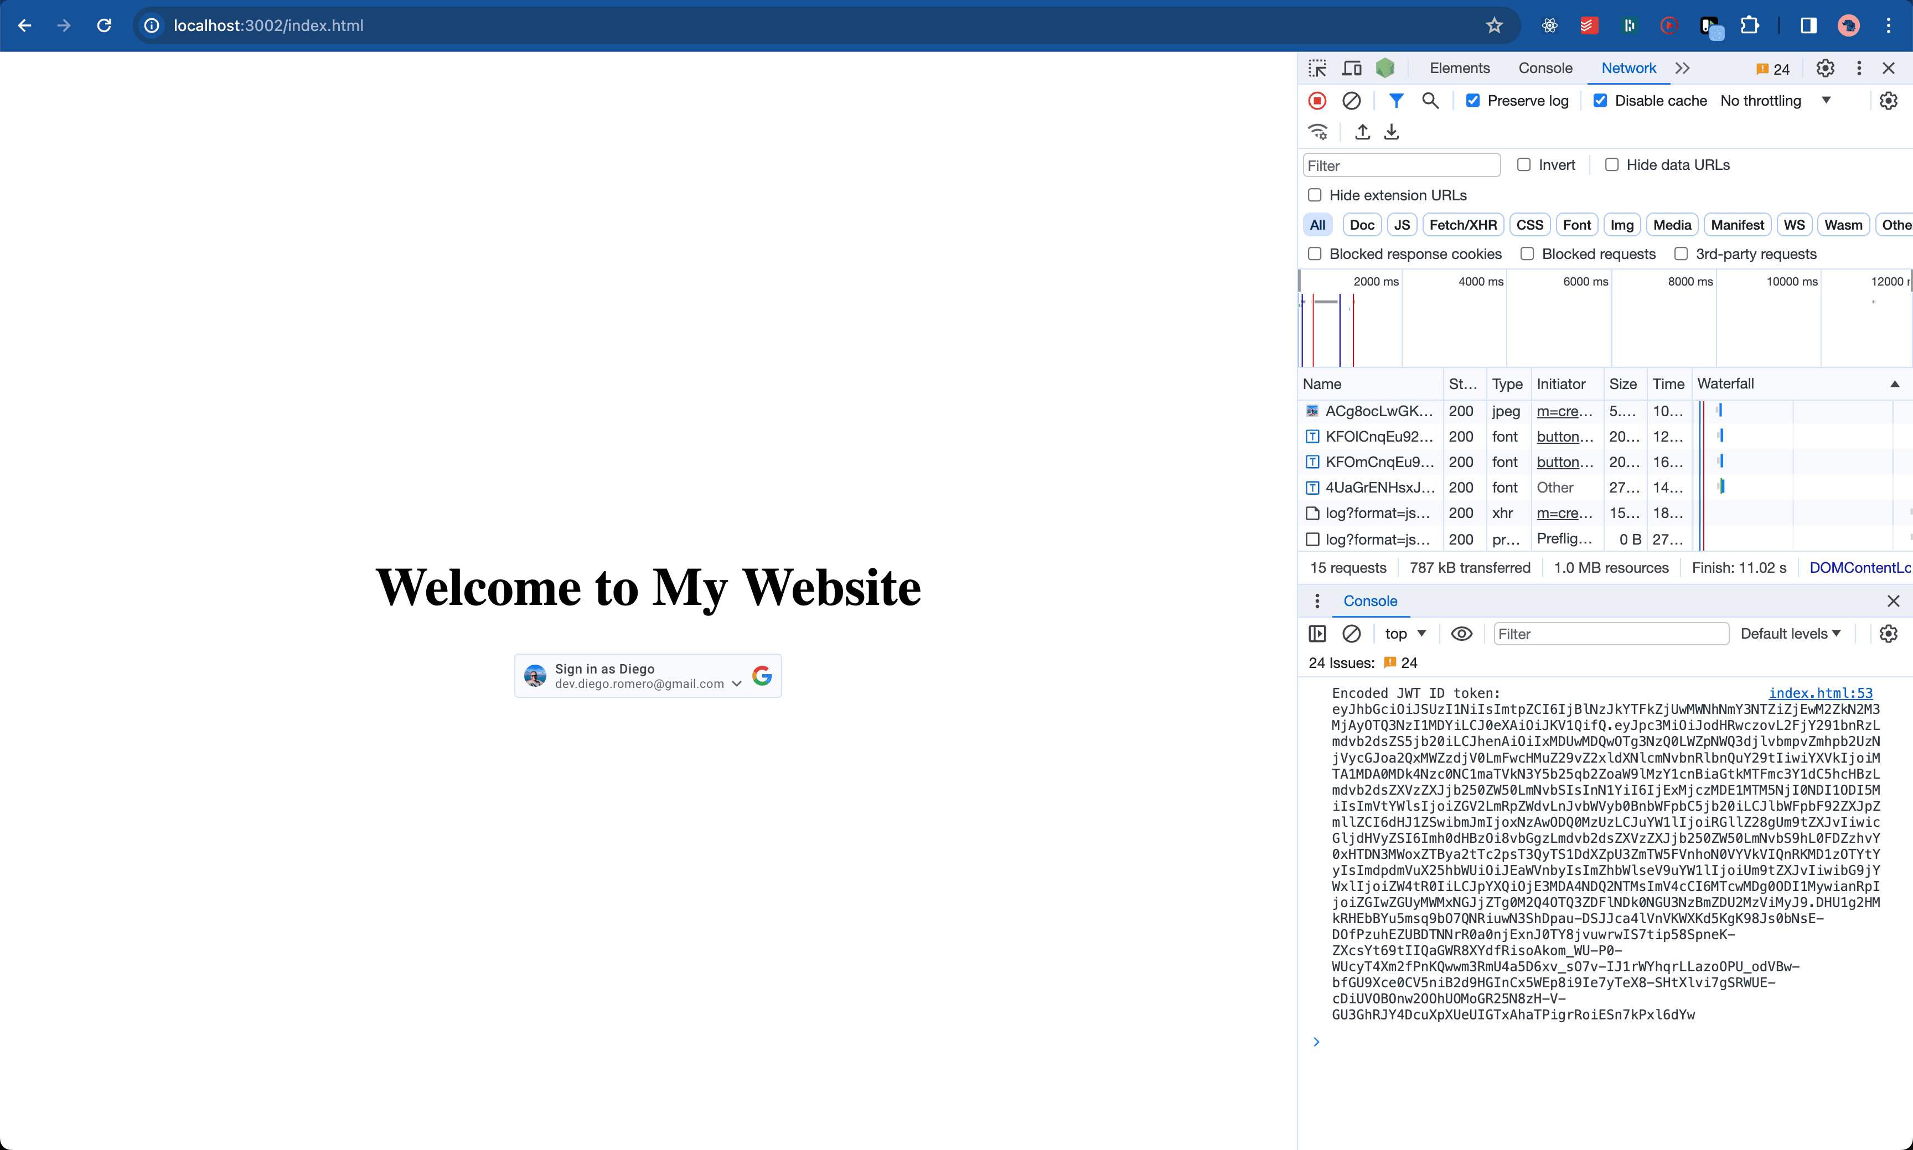Open network search

[1430, 101]
